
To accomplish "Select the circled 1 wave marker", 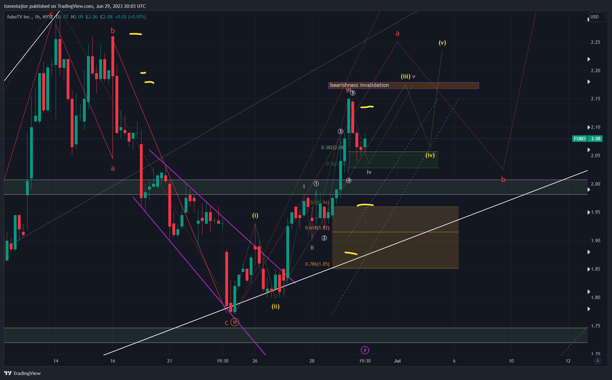I will pyautogui.click(x=316, y=183).
